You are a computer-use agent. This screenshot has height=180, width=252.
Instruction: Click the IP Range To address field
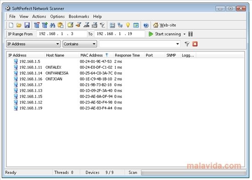pos(119,34)
